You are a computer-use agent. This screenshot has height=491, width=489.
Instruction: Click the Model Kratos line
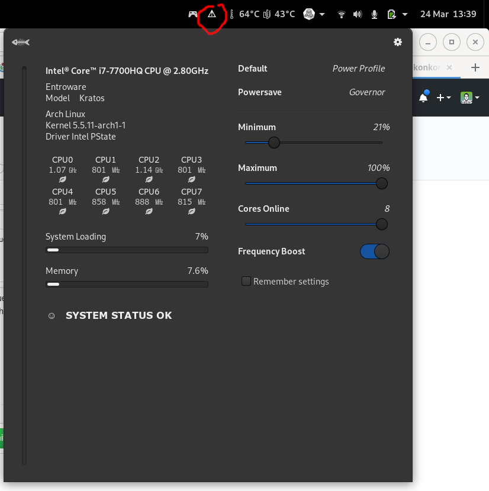coord(75,98)
